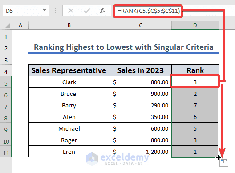
Task: Click the title cell Ranking Highest to Lowest
Action: point(124,47)
